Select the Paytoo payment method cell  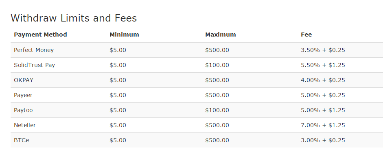[x=23, y=110]
